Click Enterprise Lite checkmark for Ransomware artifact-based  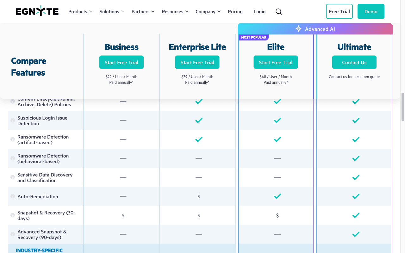(199, 139)
